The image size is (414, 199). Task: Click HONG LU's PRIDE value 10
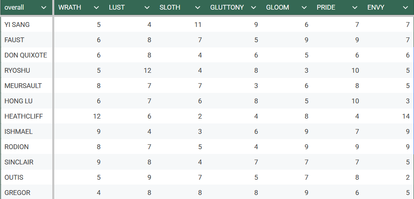tap(355, 101)
